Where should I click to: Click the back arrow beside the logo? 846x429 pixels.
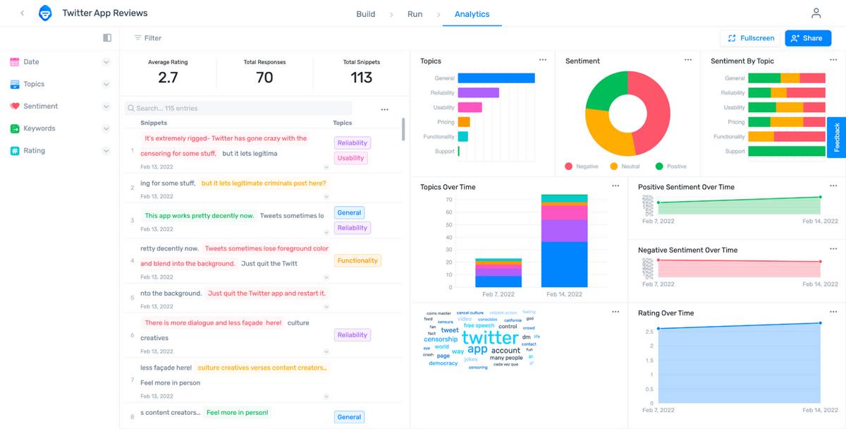23,13
